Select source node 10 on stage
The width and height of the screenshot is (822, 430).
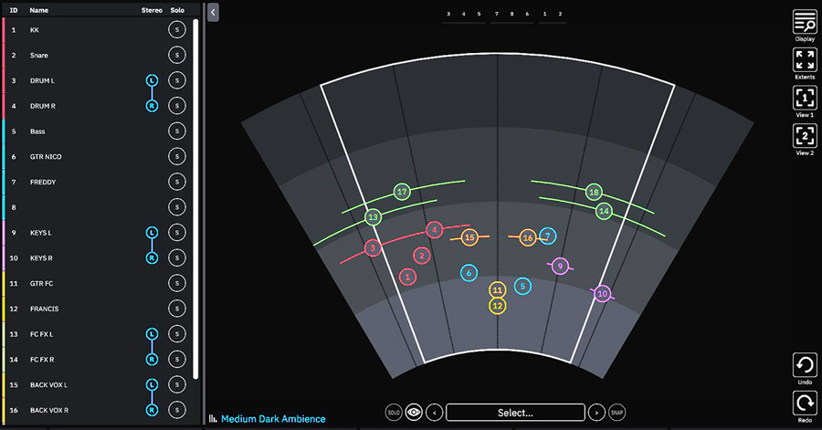click(603, 294)
